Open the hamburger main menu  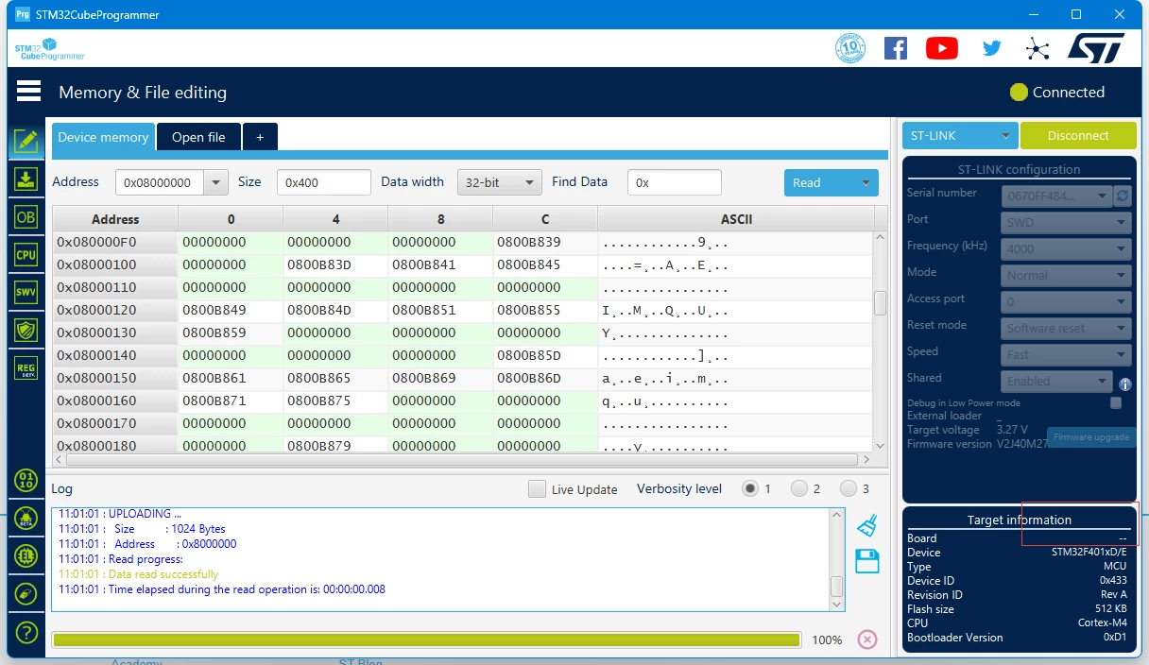(28, 91)
